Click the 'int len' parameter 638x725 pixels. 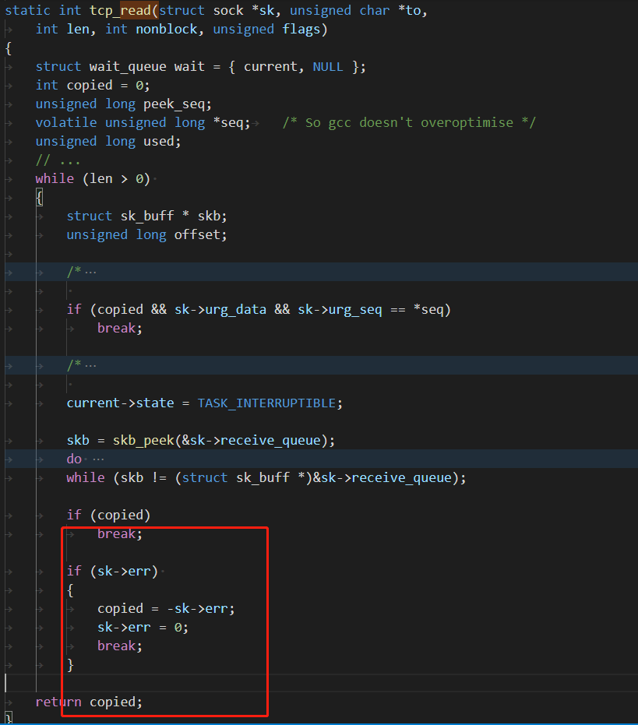point(62,29)
